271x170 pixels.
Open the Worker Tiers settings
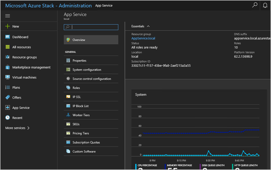pyautogui.click(x=81, y=115)
